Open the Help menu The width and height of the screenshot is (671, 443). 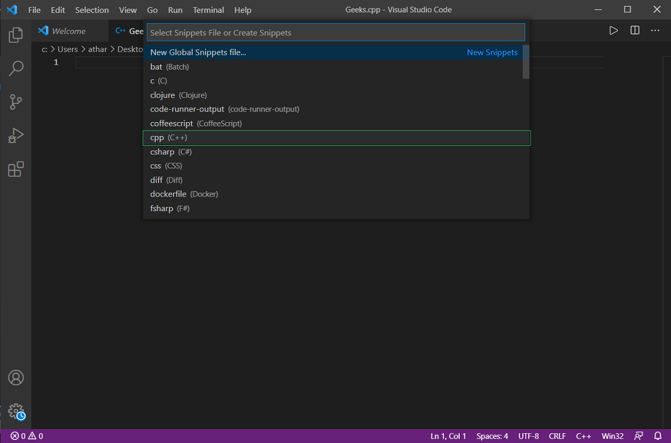pos(243,10)
